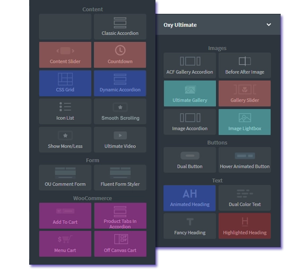Choose the Gallery Slider element
This screenshot has height=270, width=303.
tap(245, 94)
